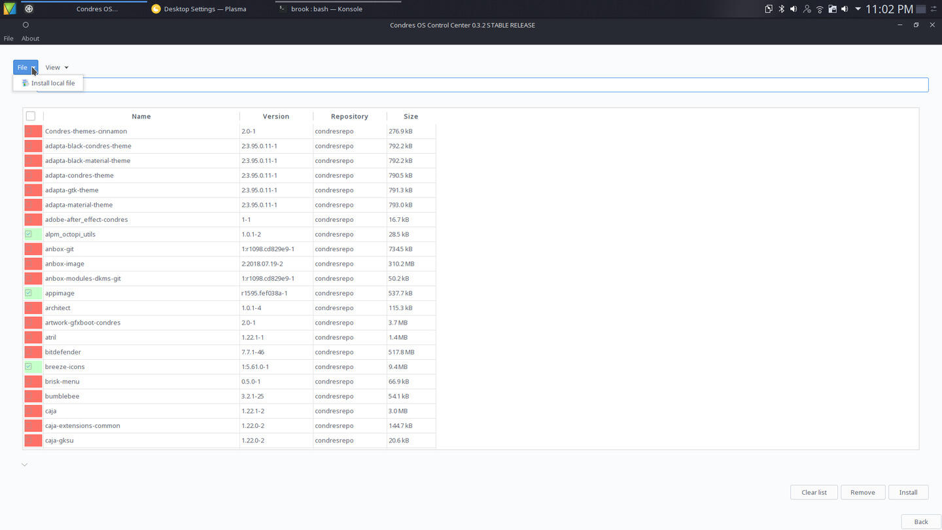Image resolution: width=942 pixels, height=530 pixels.
Task: Click the 11:02 PM clock
Action: [x=889, y=9]
